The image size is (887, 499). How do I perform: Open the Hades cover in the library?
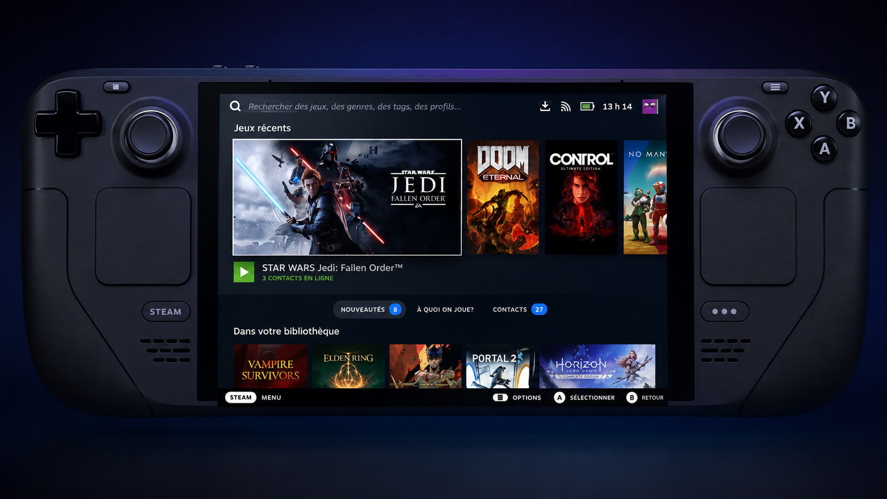[425, 366]
